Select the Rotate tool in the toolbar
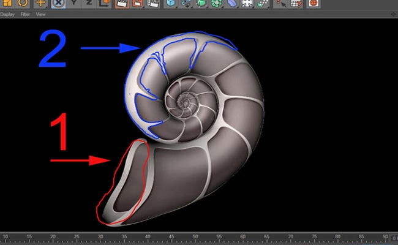 pos(23,4)
